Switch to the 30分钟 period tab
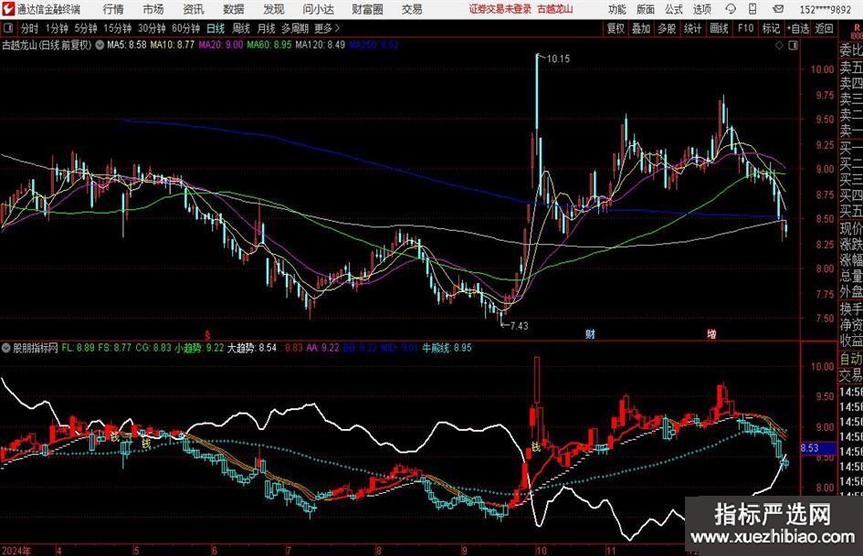Screen dimensions: 863x556 152,28
